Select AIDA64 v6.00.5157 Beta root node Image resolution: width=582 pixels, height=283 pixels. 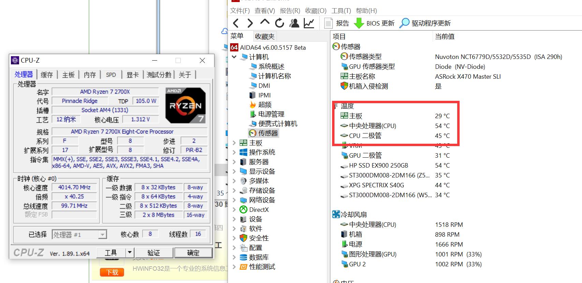pyautogui.click(x=268, y=47)
